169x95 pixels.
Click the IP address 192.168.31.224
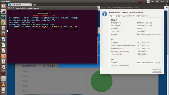[x=143, y=43]
